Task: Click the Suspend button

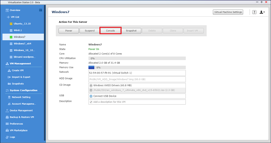Action: tap(90, 31)
